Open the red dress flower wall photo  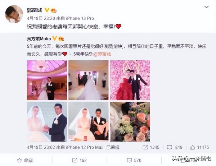pos(130,80)
